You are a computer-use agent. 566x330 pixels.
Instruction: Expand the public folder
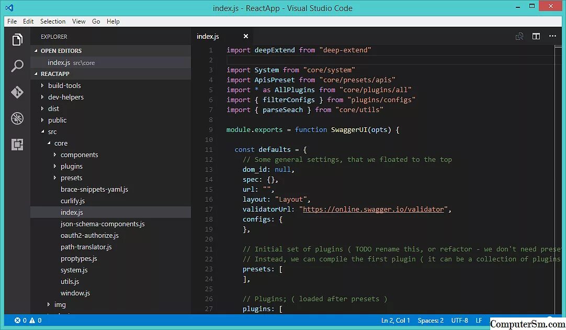(42, 120)
